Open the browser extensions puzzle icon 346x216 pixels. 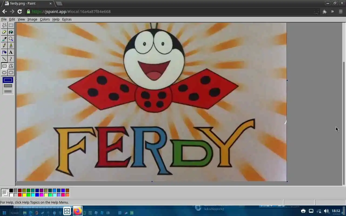(325, 12)
